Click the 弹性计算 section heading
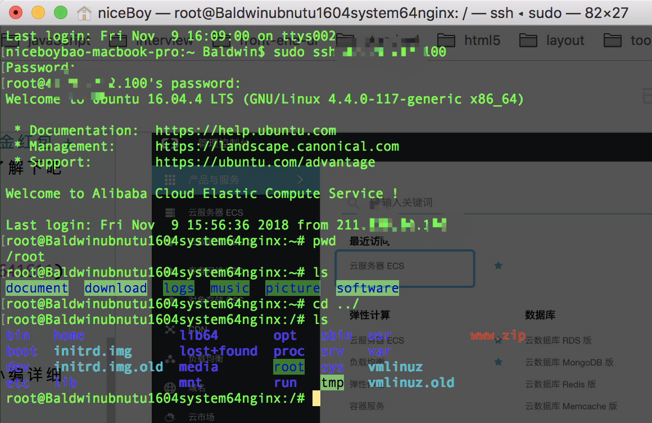The image size is (652, 423). [x=370, y=315]
